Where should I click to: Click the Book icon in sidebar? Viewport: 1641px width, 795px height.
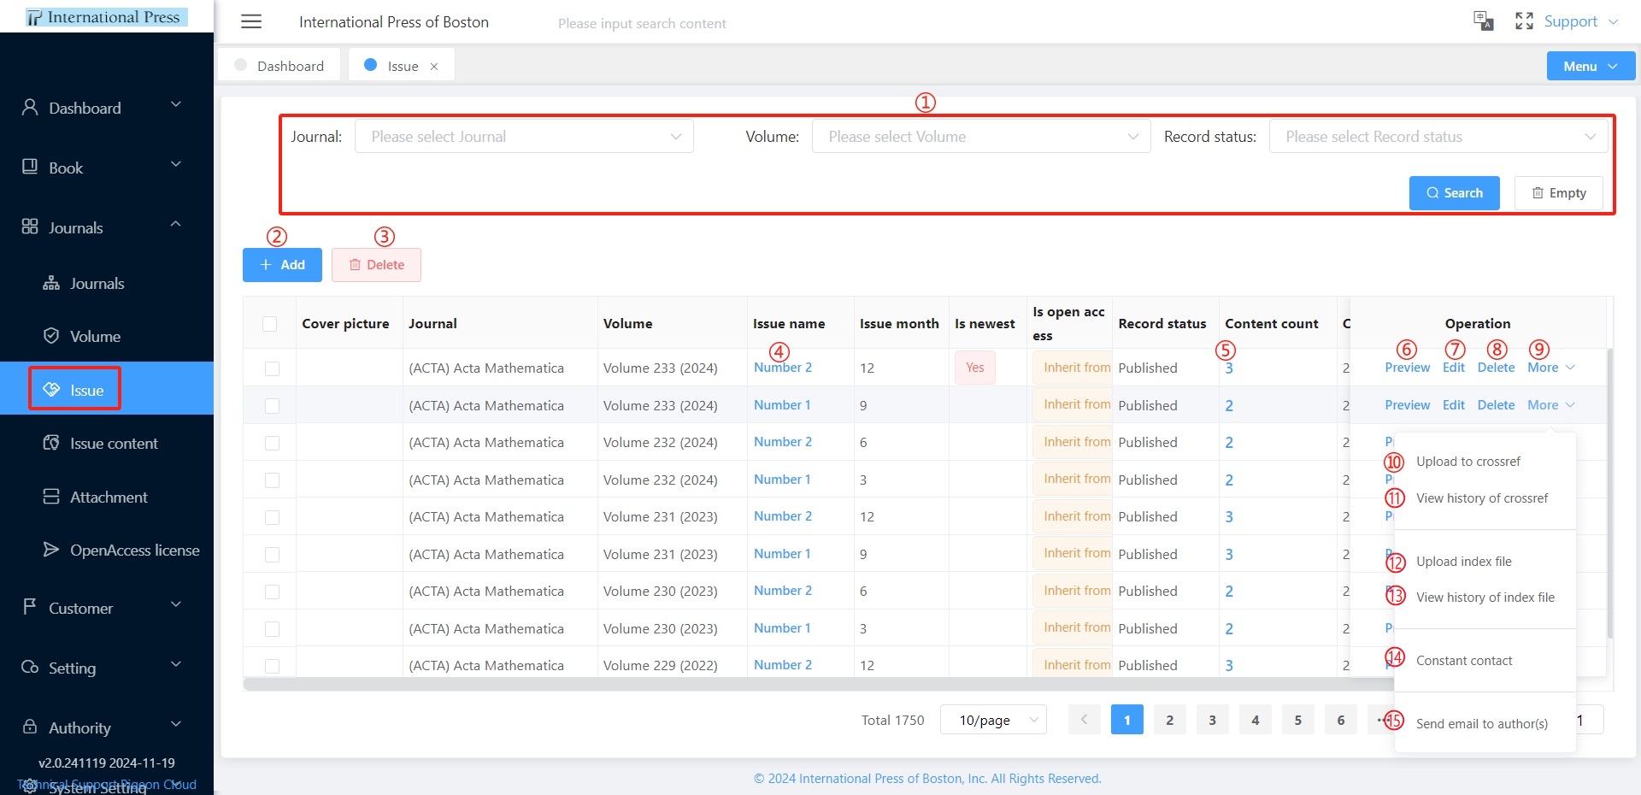point(30,167)
